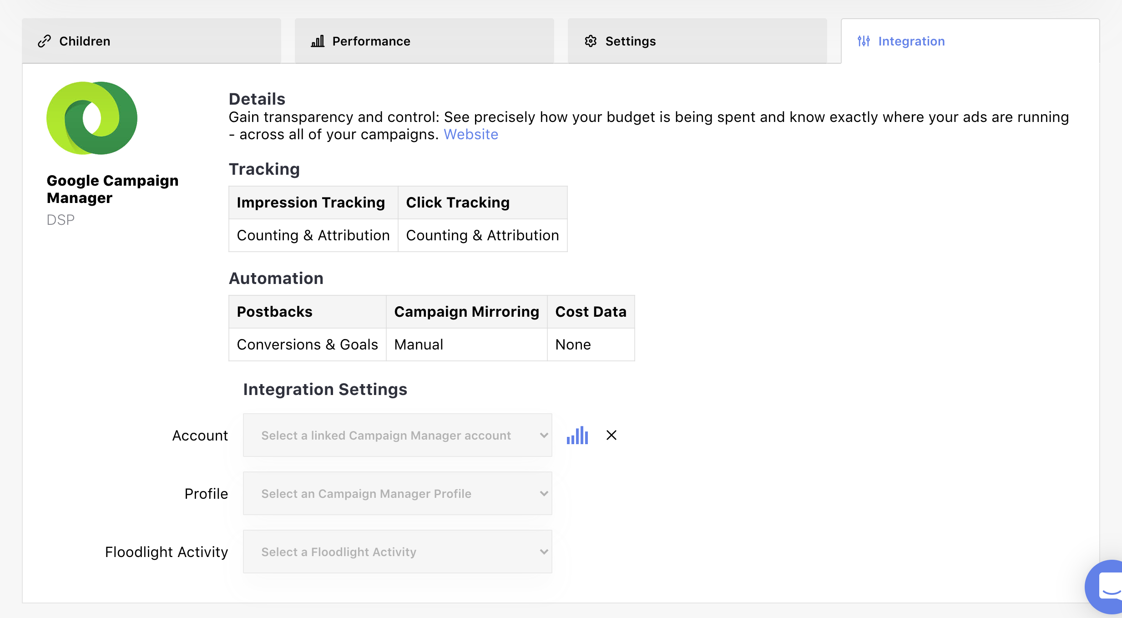Click the Cost Data column header

click(591, 311)
